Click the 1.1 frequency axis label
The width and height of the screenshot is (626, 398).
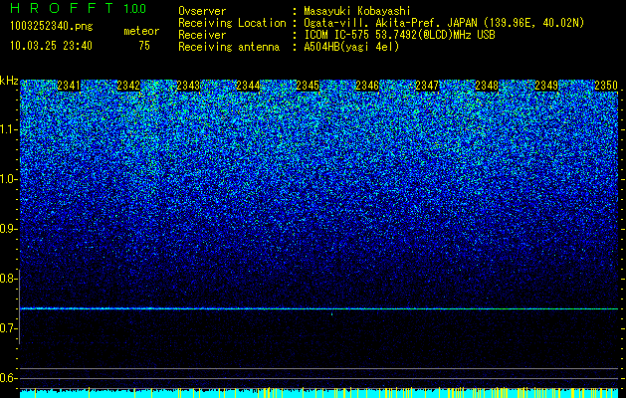8,129
